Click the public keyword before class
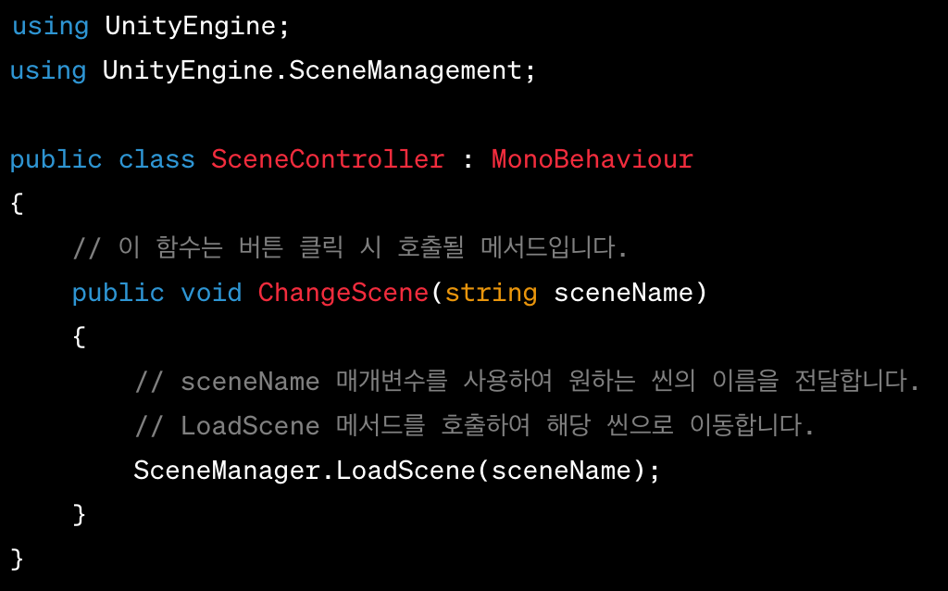Viewport: 948px width, 591px height. tap(56, 160)
